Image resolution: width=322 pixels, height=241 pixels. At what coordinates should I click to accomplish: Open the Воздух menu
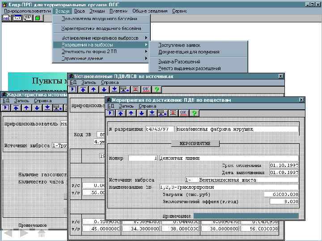[x=62, y=11]
